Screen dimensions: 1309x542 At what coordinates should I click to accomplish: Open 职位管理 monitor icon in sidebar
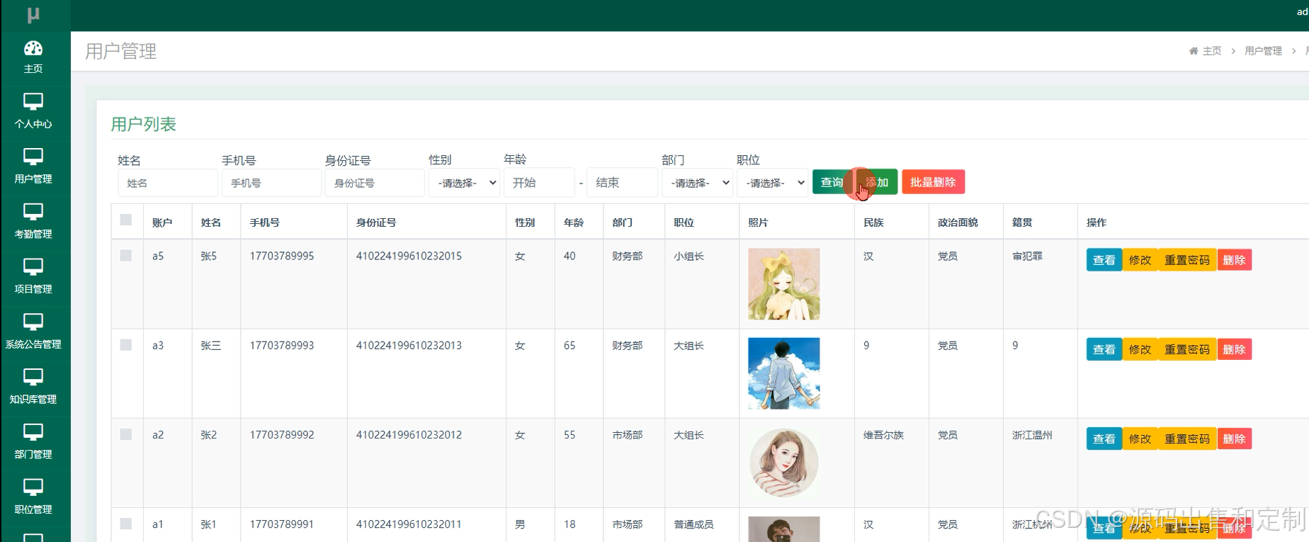click(x=33, y=487)
